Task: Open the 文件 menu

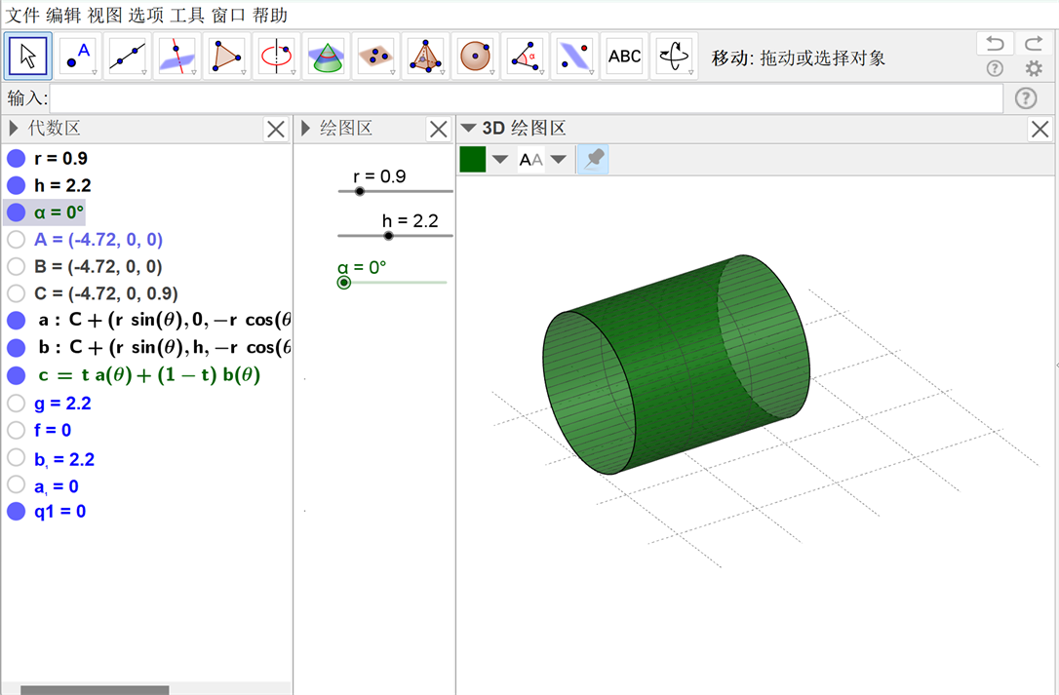Action: point(22,15)
